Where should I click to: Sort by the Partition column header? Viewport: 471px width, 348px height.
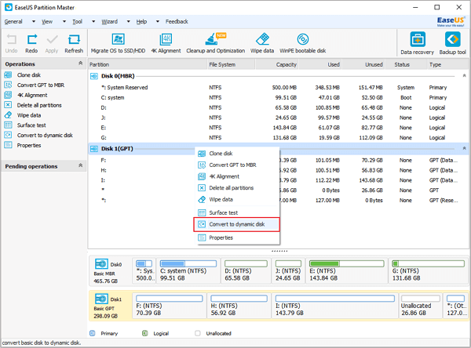click(x=148, y=64)
